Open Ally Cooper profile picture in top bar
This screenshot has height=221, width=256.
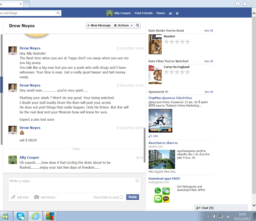(x=110, y=13)
